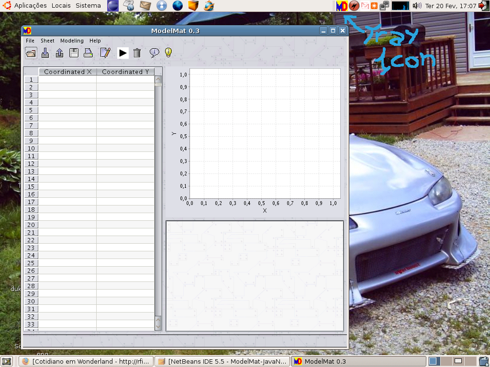Viewport: 490px width, 367px height.
Task: Click the table's vertical scrollbar track
Action: click(x=158, y=203)
